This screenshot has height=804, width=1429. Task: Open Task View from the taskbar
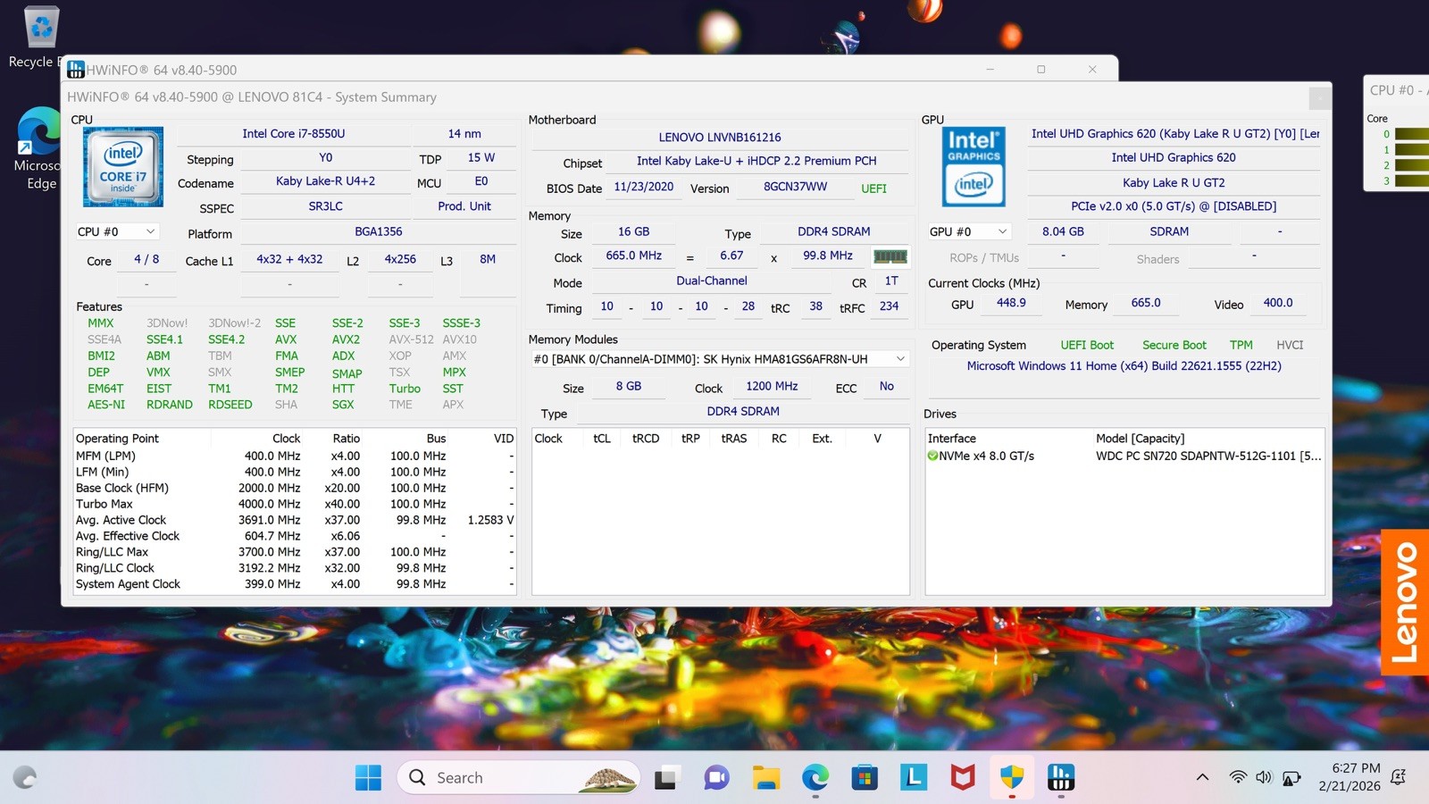tap(665, 778)
